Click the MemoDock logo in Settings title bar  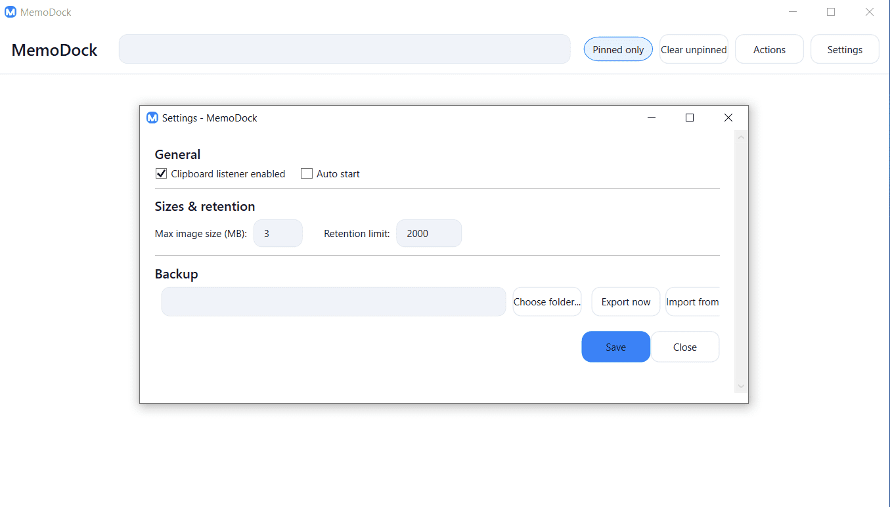tap(152, 118)
